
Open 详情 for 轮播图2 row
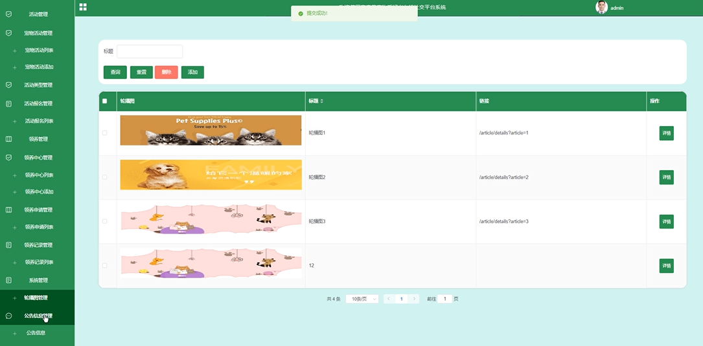pos(666,177)
